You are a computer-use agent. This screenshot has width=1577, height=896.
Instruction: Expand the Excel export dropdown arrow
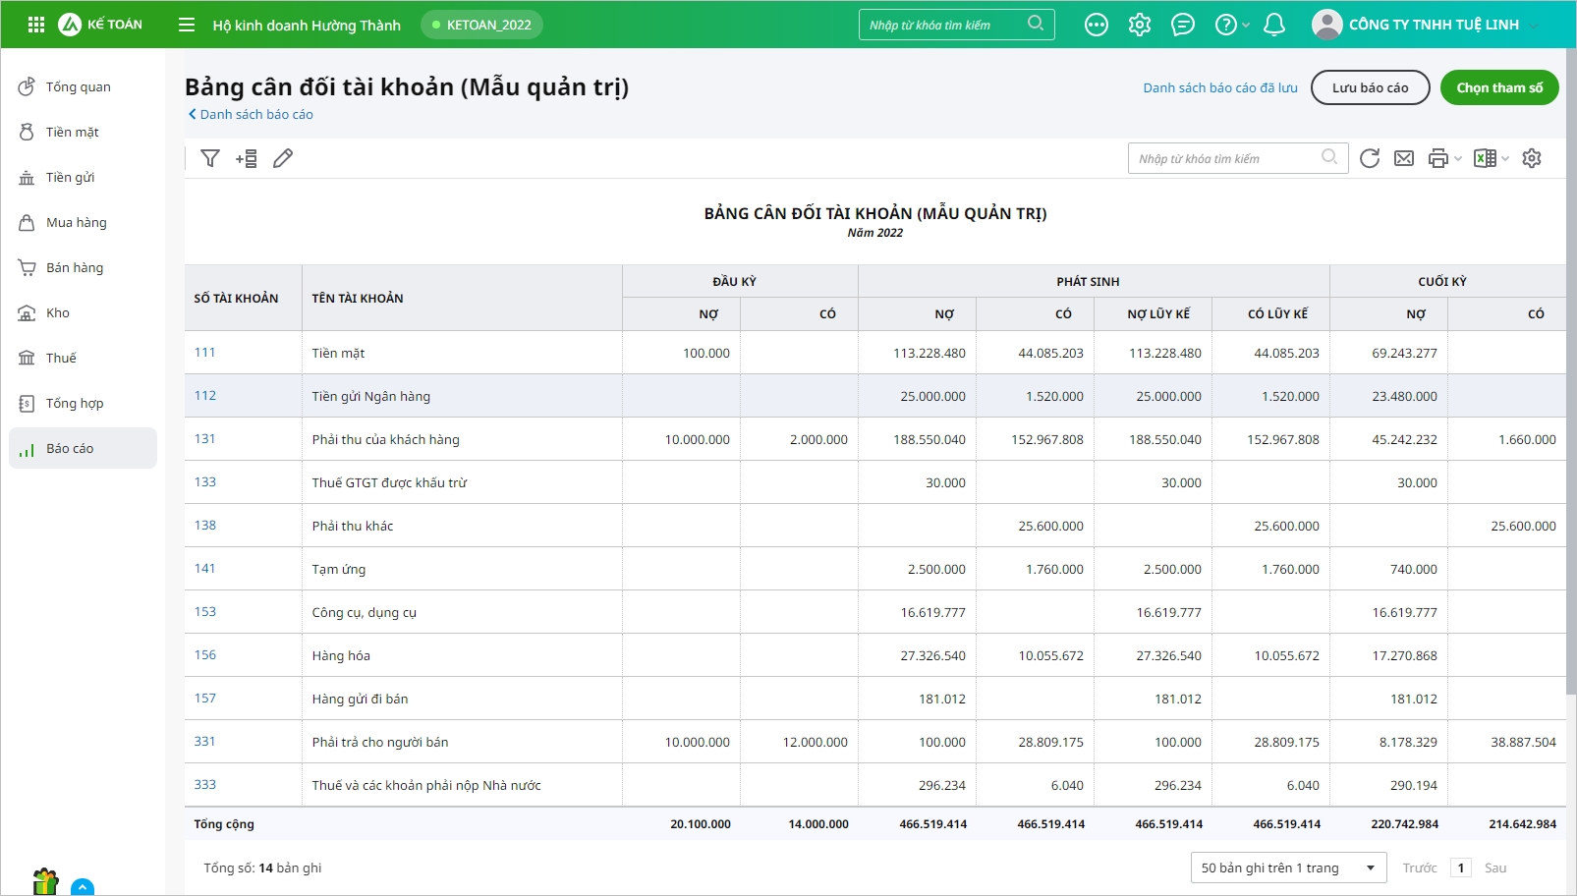click(1505, 158)
